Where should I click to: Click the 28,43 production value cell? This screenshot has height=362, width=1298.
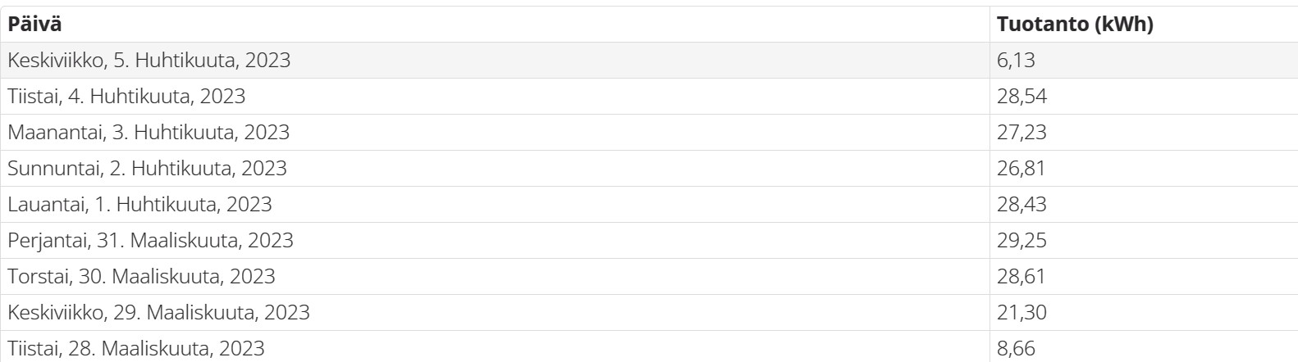[x=1144, y=205]
